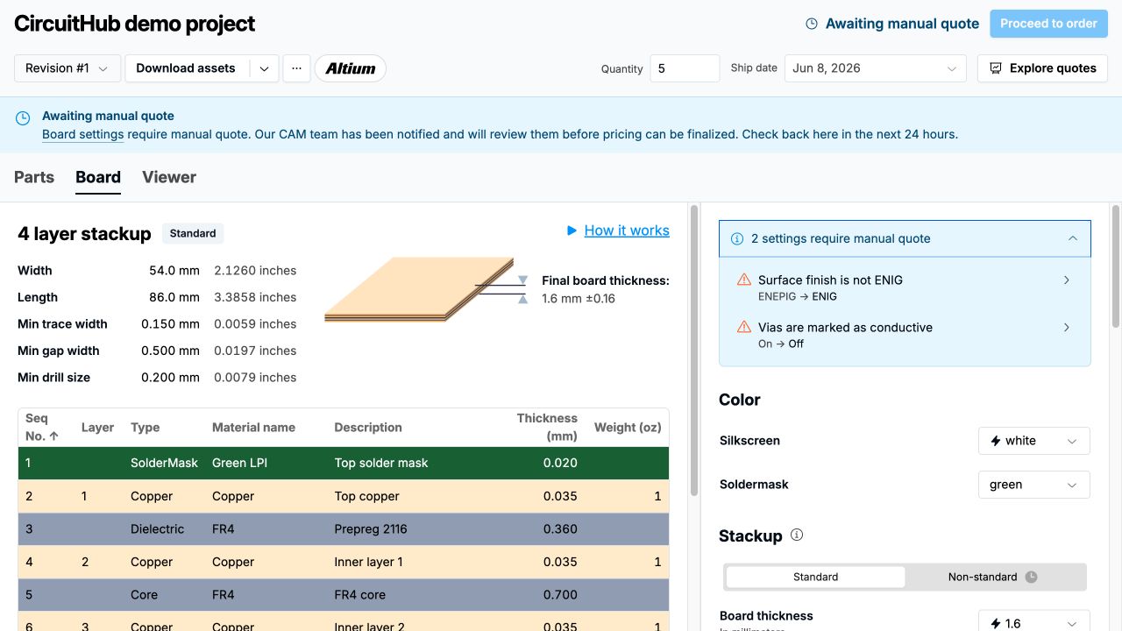Screen dimensions: 1122x631
Task: Switch to the Parts tab
Action: tap(34, 177)
